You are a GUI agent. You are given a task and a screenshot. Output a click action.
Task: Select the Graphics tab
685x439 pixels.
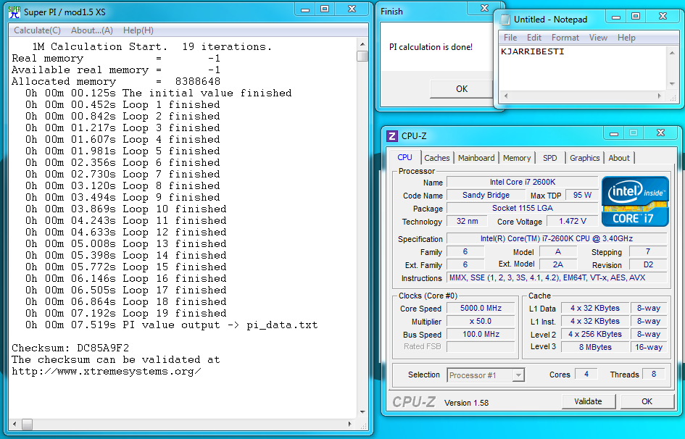tap(584, 158)
